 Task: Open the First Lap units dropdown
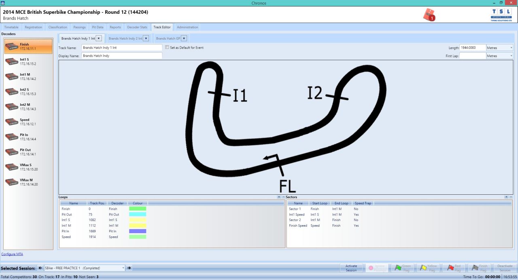(x=512, y=56)
